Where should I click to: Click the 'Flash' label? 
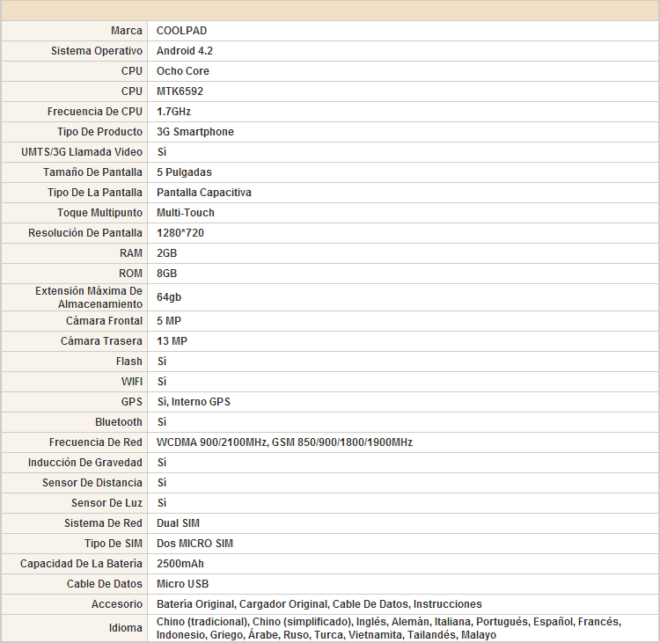coord(129,361)
